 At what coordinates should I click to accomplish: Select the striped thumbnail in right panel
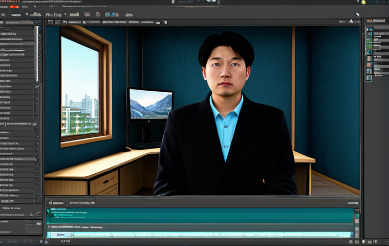tap(370, 58)
